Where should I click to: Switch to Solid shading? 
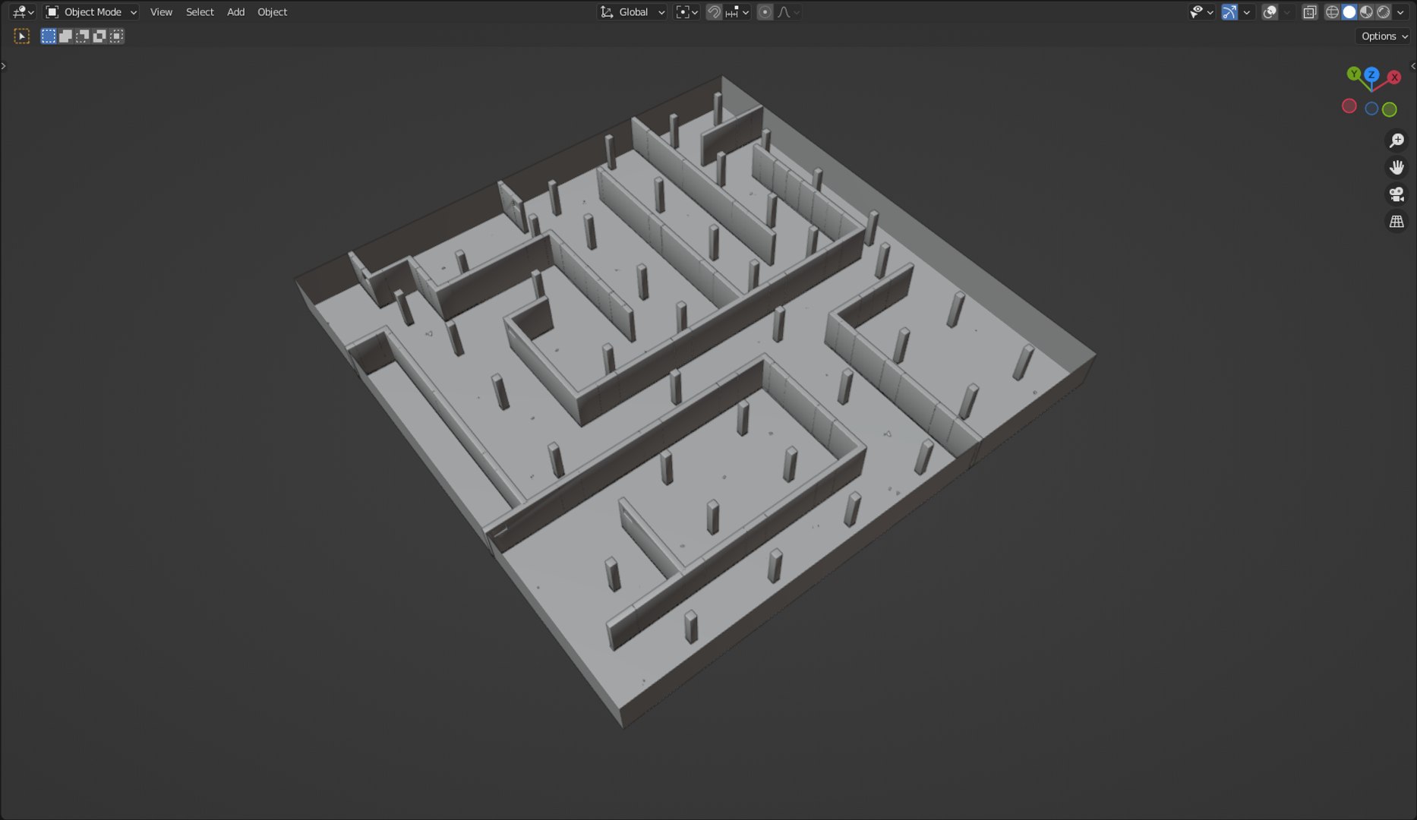click(x=1349, y=12)
